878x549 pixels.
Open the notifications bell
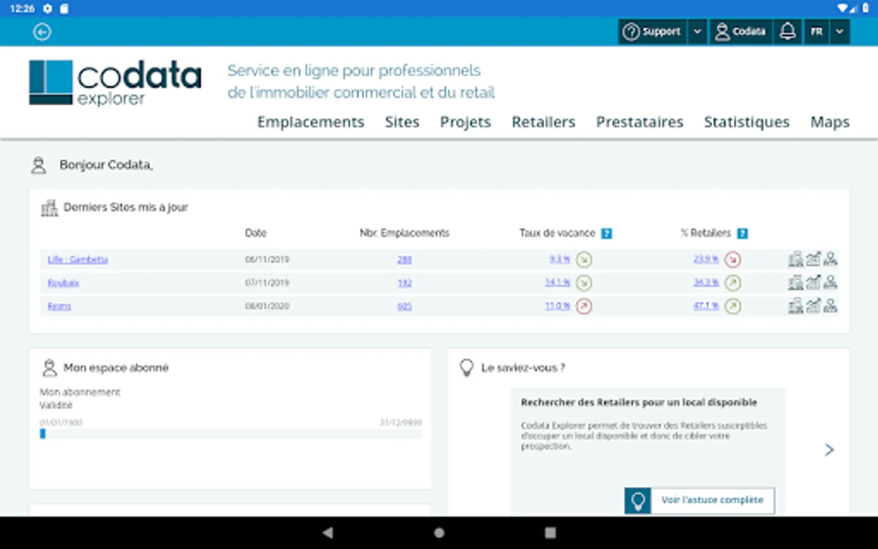[788, 31]
